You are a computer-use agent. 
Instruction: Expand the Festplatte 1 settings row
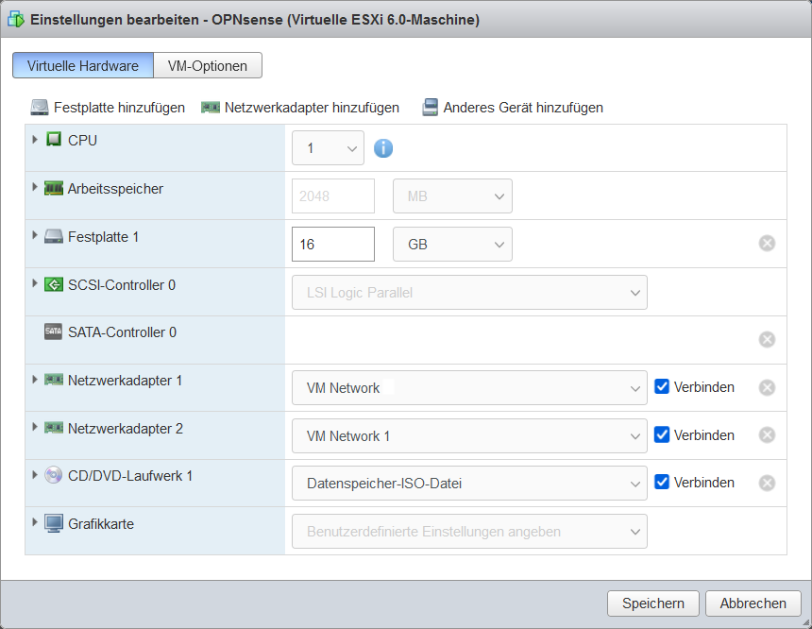35,237
